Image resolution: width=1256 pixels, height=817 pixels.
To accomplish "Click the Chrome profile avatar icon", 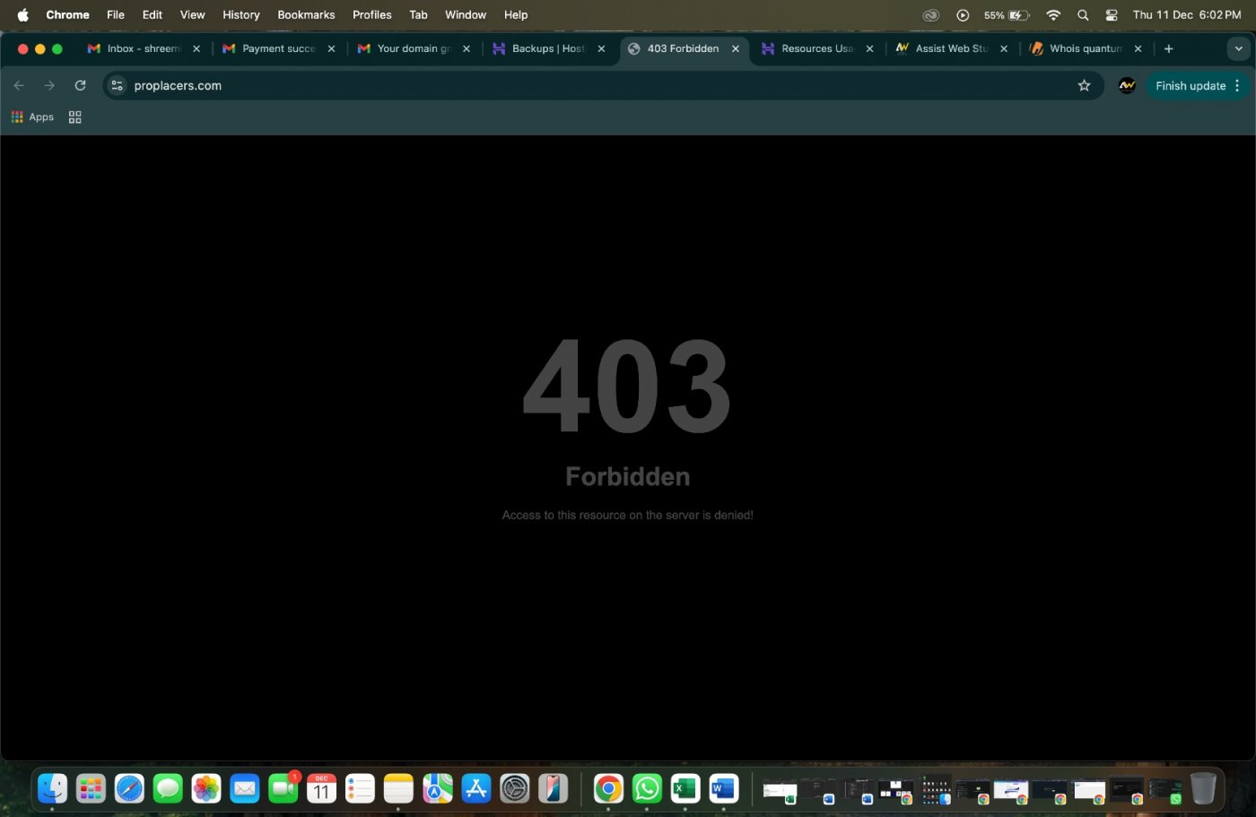I will click(x=1127, y=85).
